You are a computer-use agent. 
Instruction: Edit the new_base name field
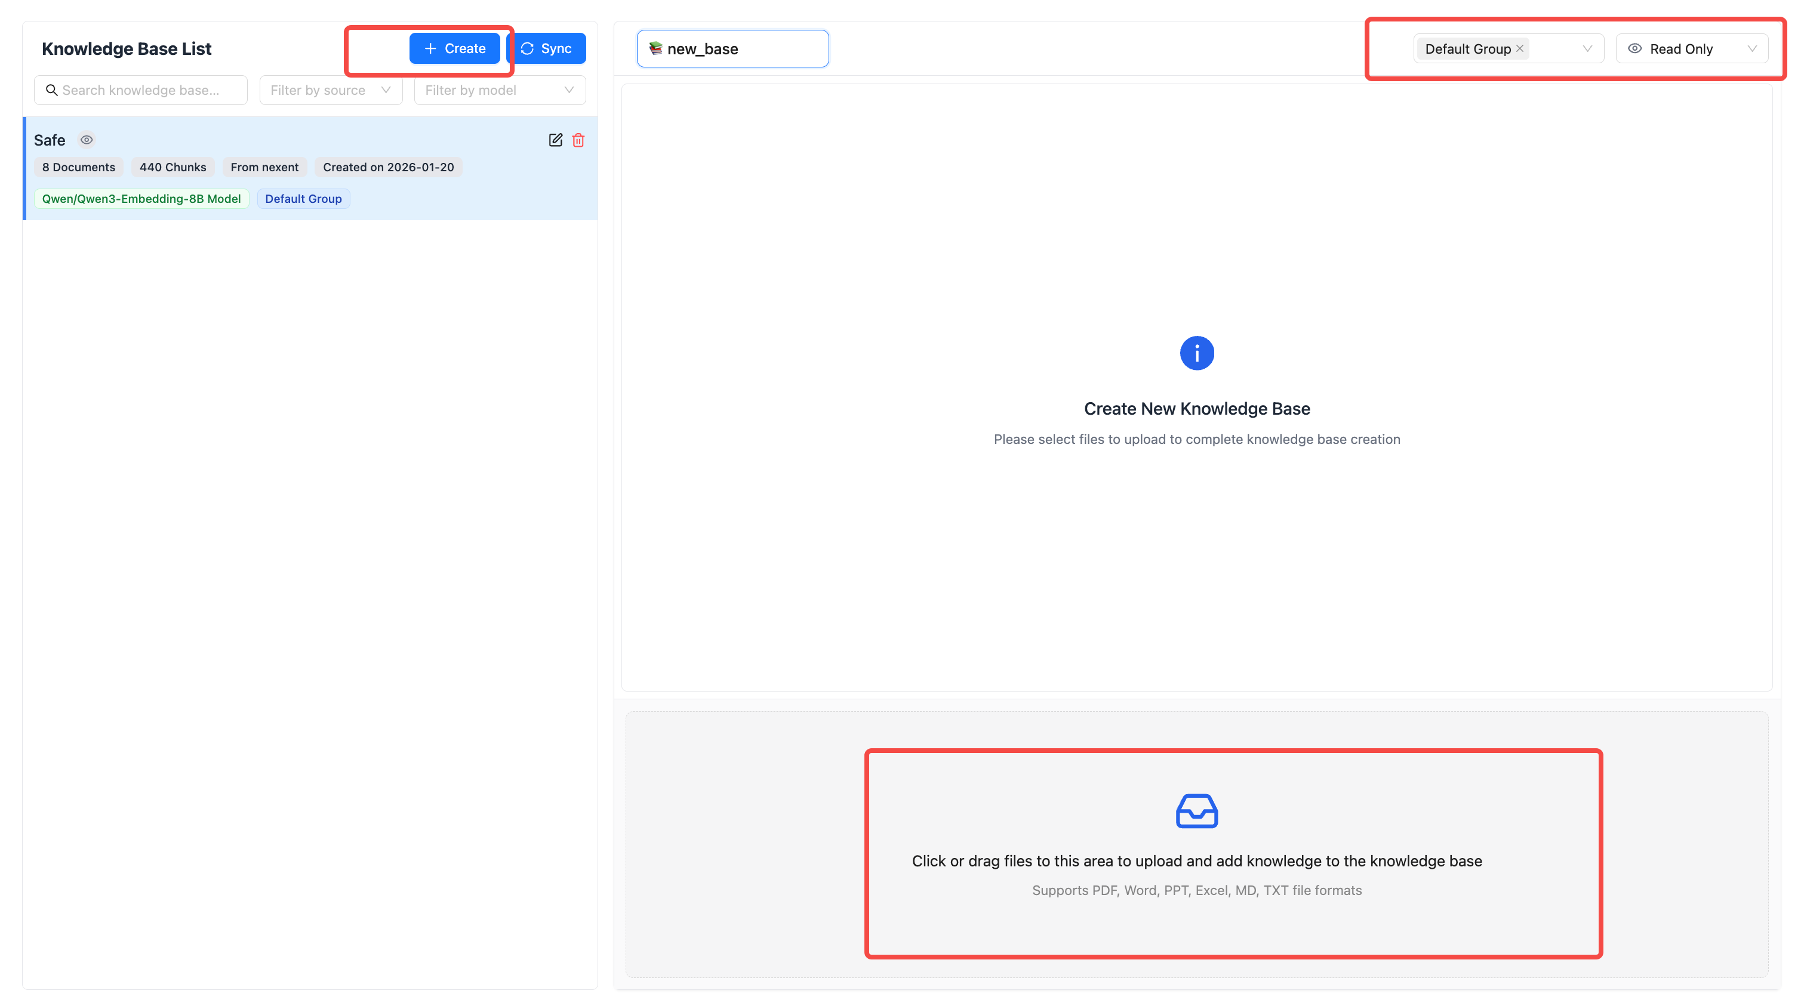tap(743, 49)
